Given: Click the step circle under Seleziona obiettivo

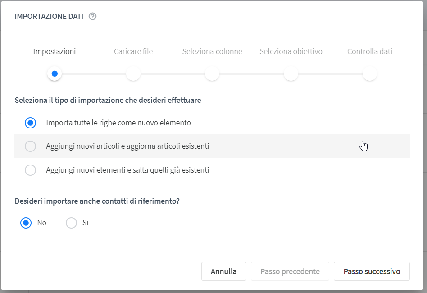Looking at the screenshot, I should (x=291, y=73).
